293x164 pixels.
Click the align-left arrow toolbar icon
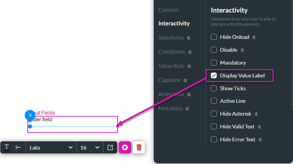coord(18,148)
